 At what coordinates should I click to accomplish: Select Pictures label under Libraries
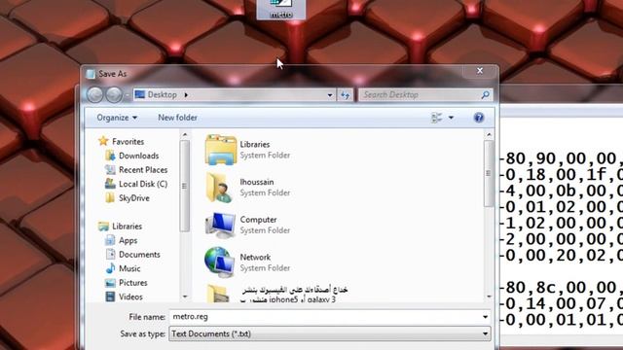(x=133, y=283)
